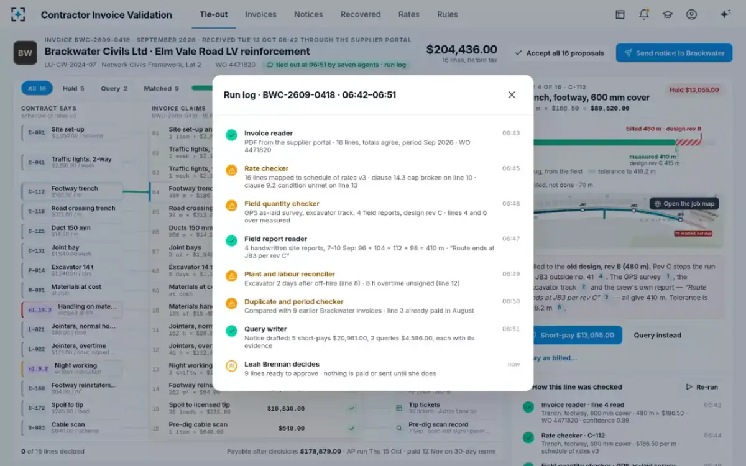Click the app logo icon
The image size is (746, 466).
[19, 14]
